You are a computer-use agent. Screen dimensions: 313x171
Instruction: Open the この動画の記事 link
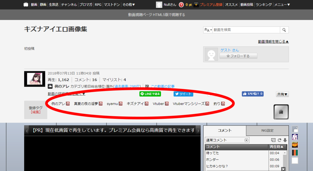tap(163, 86)
